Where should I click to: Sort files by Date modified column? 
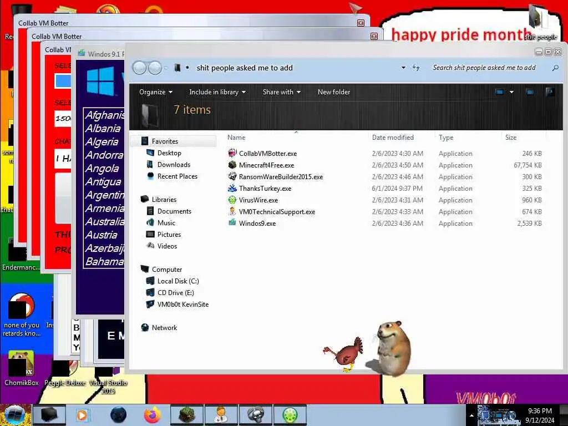(x=393, y=138)
